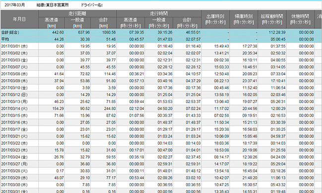The height and width of the screenshot is (193, 322).
Task: Click the 休憩時間 column header
Action: click(x=300, y=19)
